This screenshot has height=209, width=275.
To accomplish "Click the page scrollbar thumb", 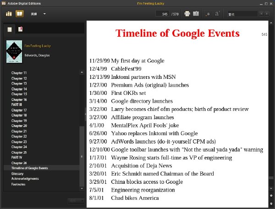I will tap(271, 178).
